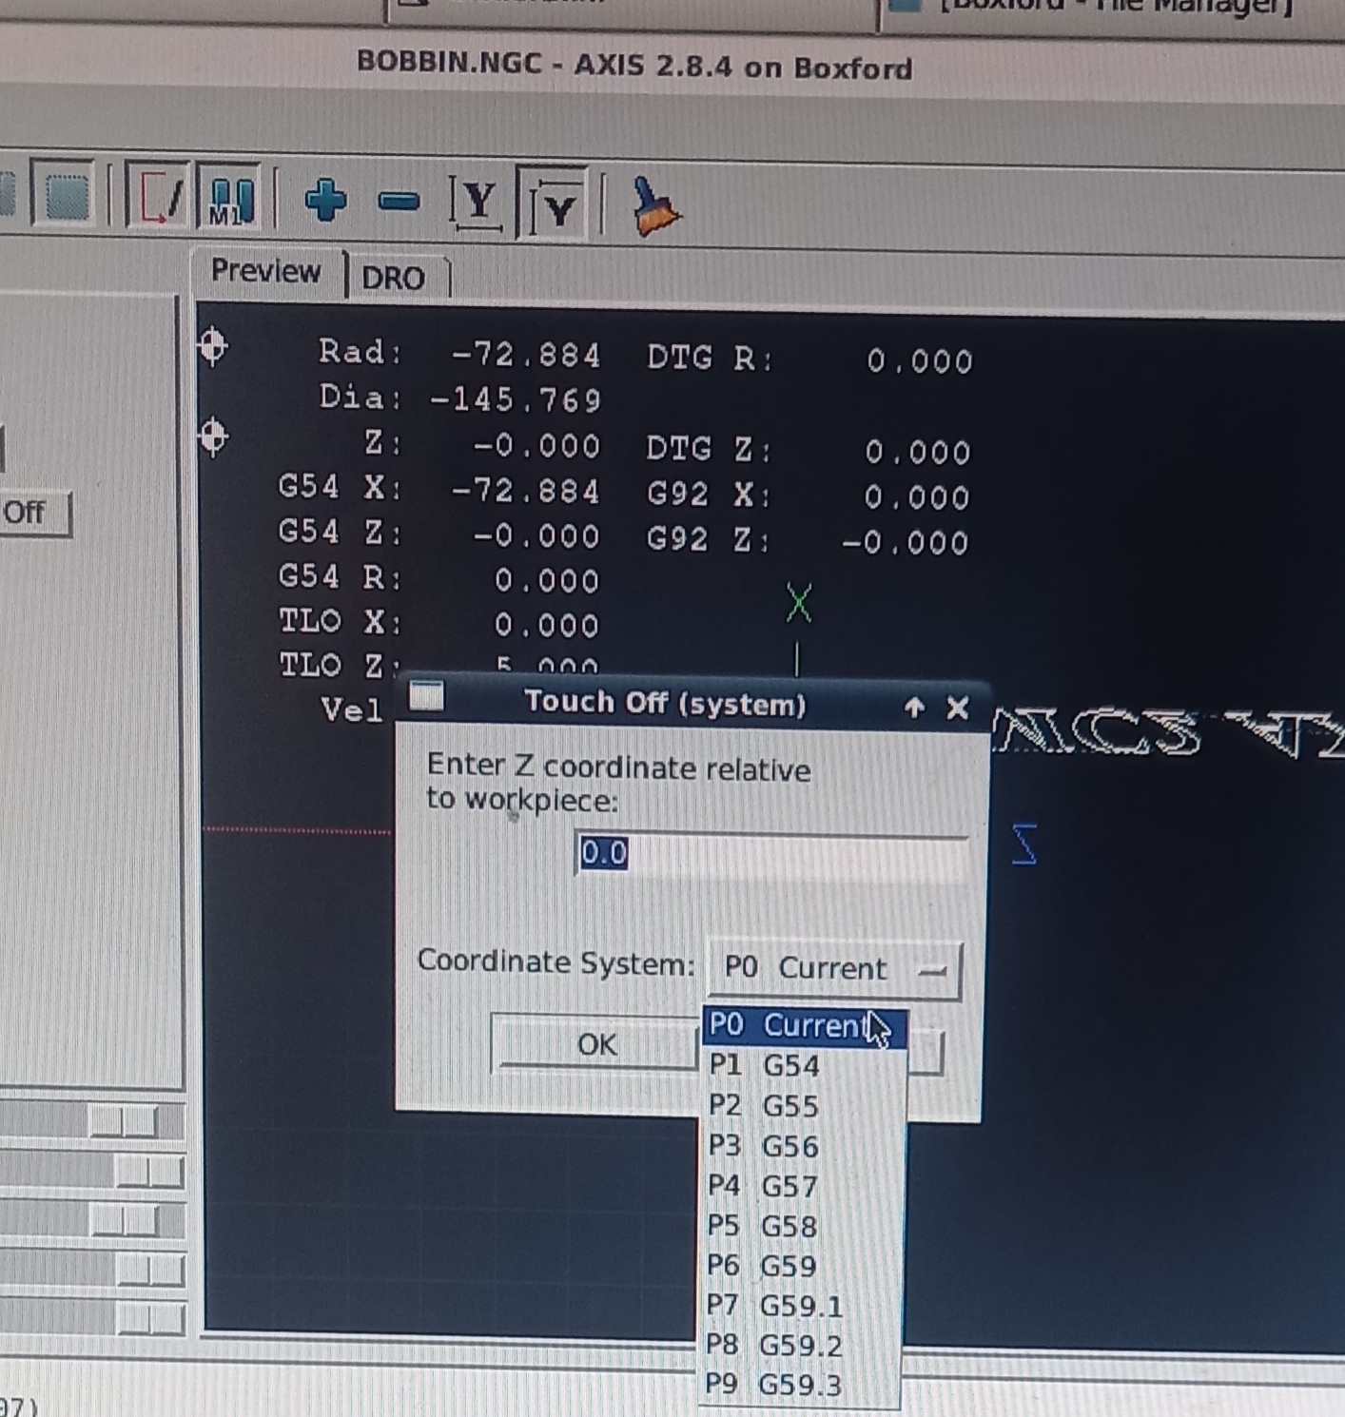
Task: Zoom out with the blue minus icon
Action: tap(399, 202)
